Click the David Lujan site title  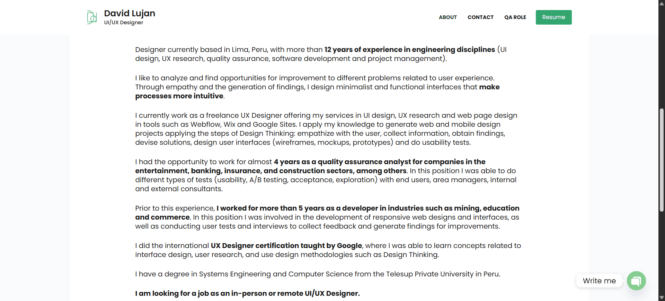pyautogui.click(x=130, y=13)
